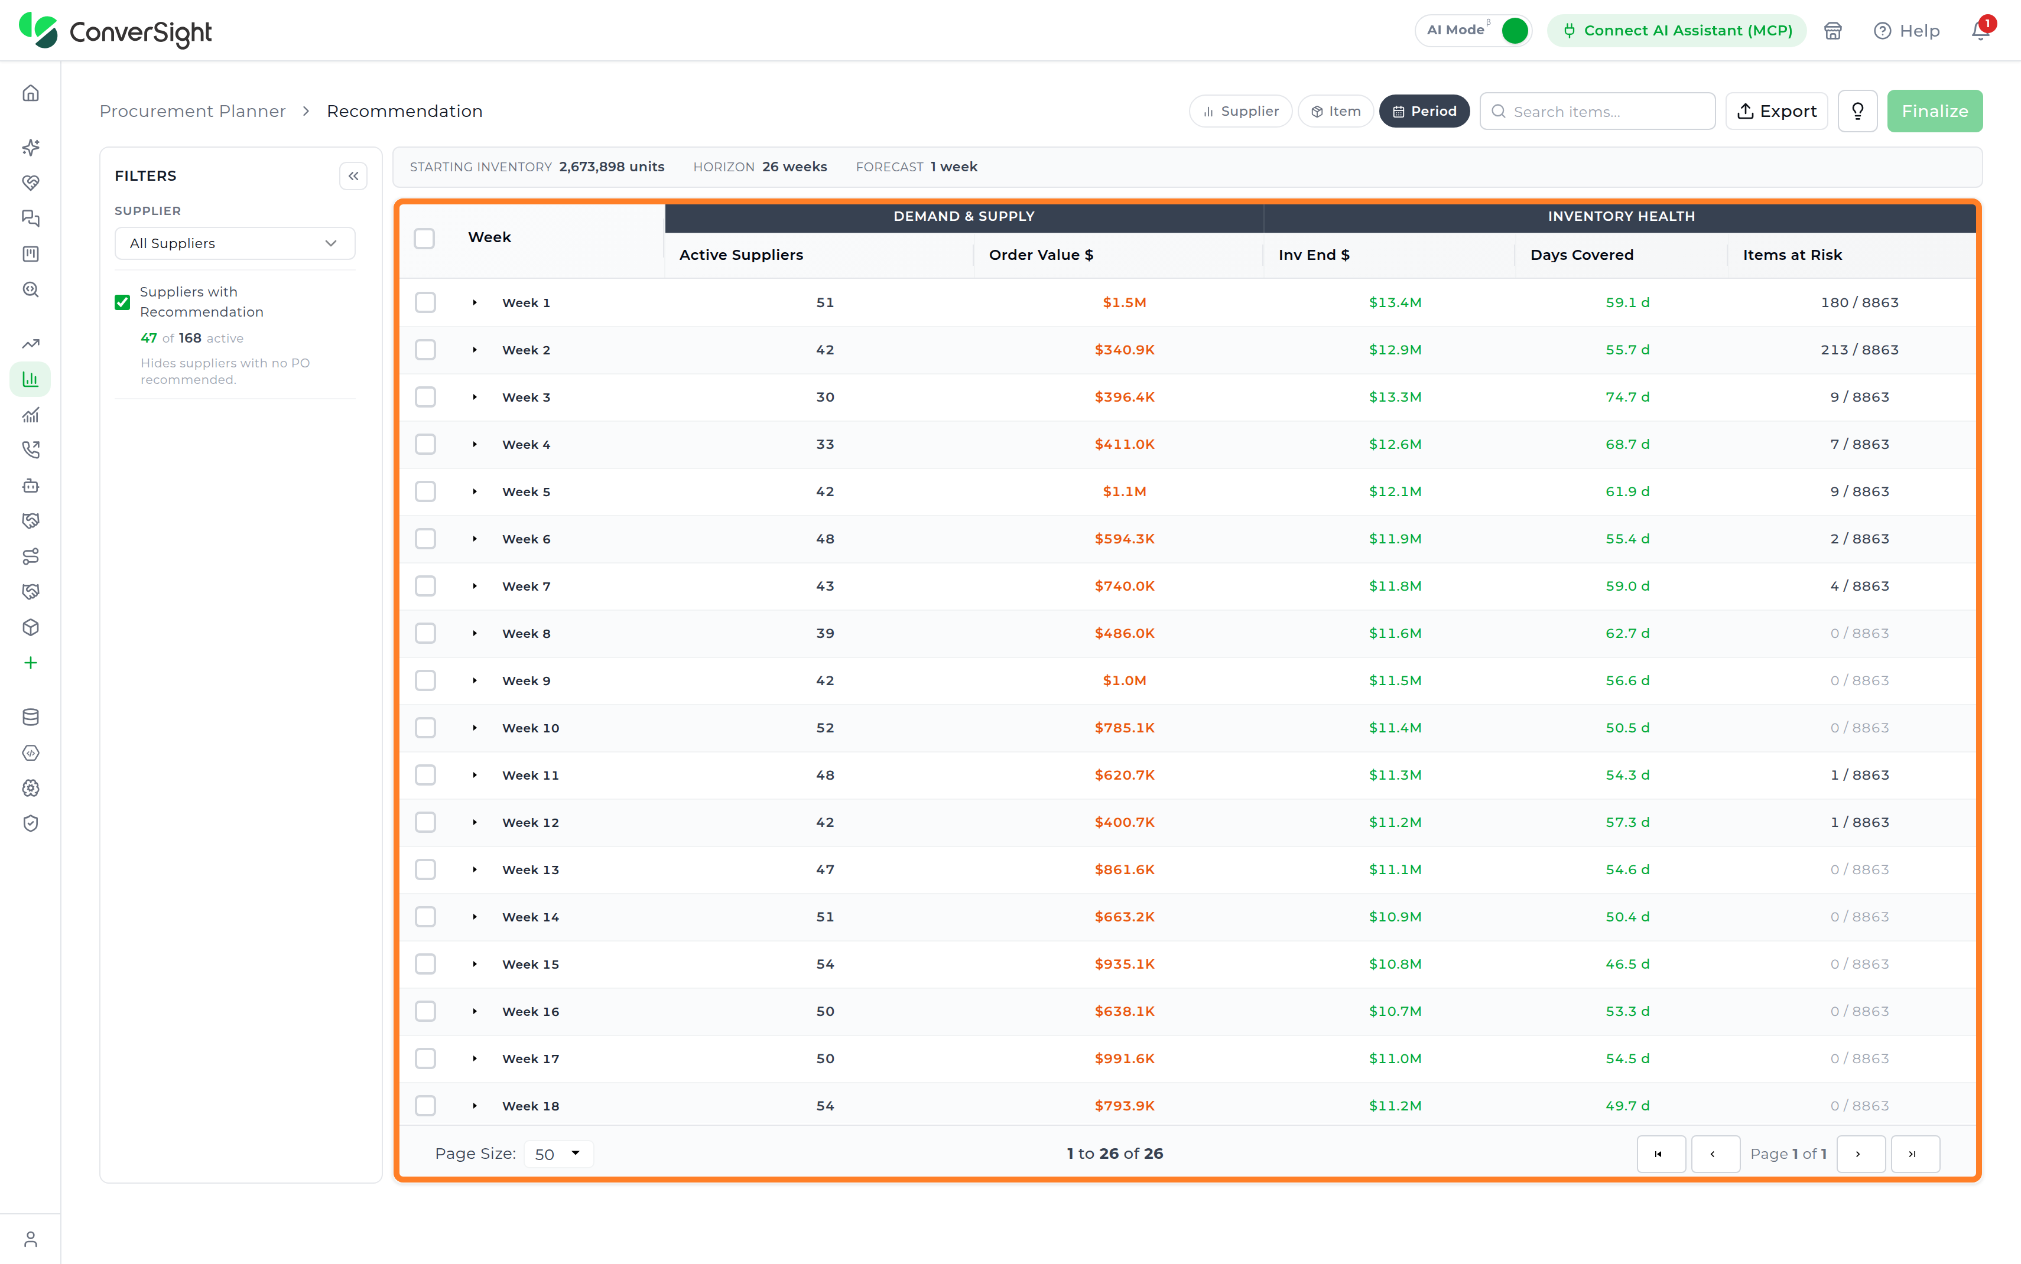
Task: Switch to the Supplier view tab
Action: click(x=1240, y=111)
